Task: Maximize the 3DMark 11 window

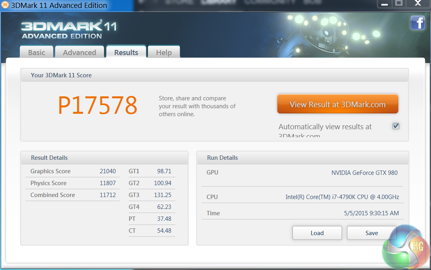Action: tap(398, 4)
